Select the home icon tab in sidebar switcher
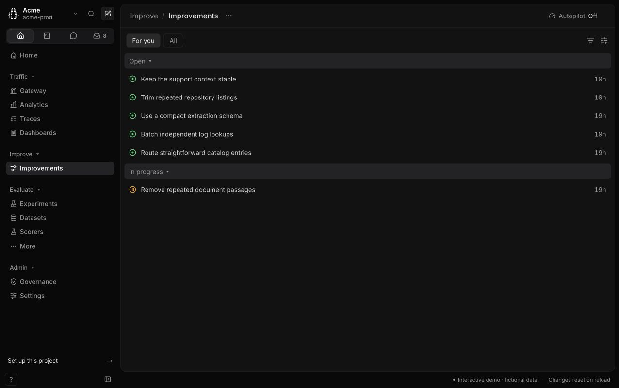 coord(20,36)
